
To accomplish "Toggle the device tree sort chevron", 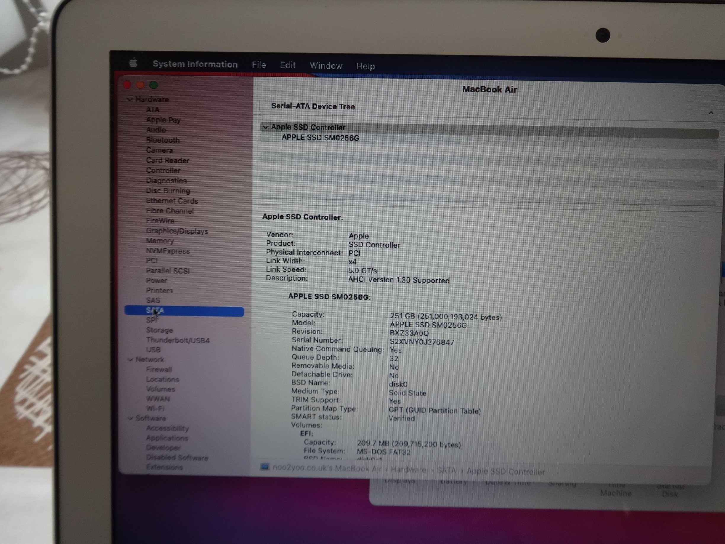I will [x=711, y=113].
